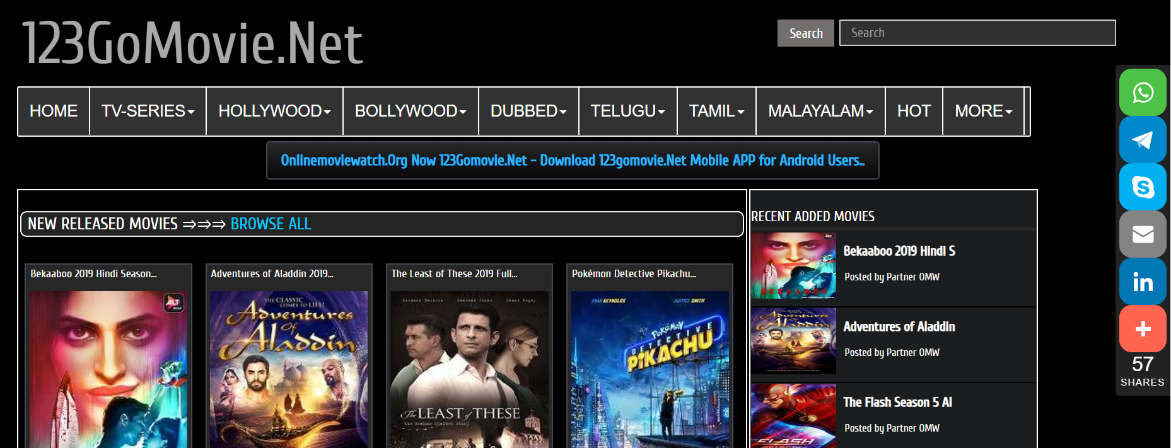Open the 123GoMovie.Net site title
This screenshot has width=1171, height=448.
click(x=192, y=43)
